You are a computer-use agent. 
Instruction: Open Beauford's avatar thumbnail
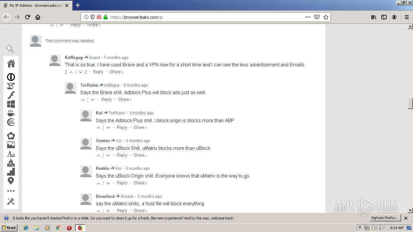click(86, 199)
